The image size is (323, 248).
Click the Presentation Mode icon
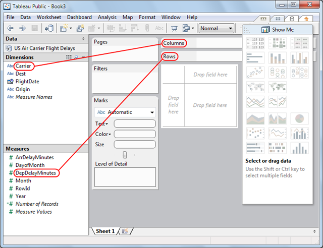[174, 28]
